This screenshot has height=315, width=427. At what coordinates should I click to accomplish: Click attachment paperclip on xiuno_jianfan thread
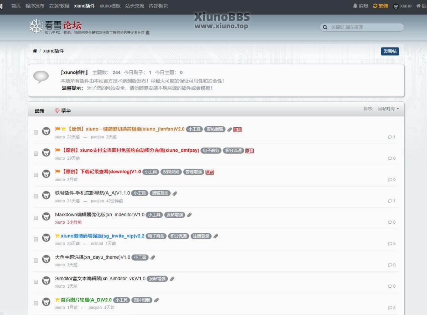point(230,129)
